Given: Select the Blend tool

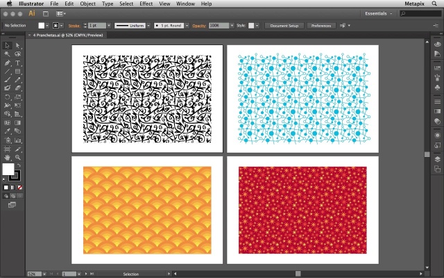Looking at the screenshot, I should [17, 131].
